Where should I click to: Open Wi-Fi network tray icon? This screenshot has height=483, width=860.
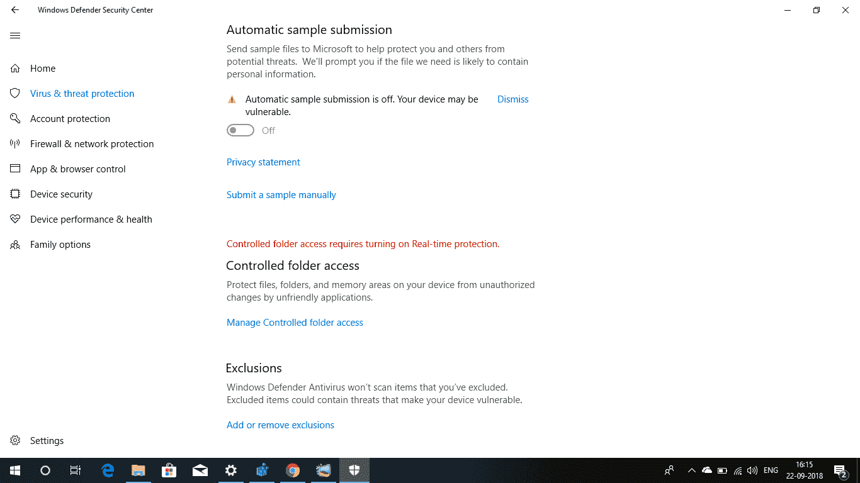(x=738, y=470)
